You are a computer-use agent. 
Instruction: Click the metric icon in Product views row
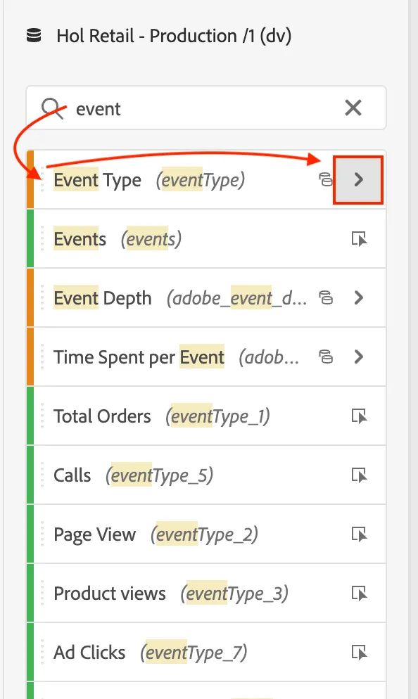pyautogui.click(x=359, y=594)
